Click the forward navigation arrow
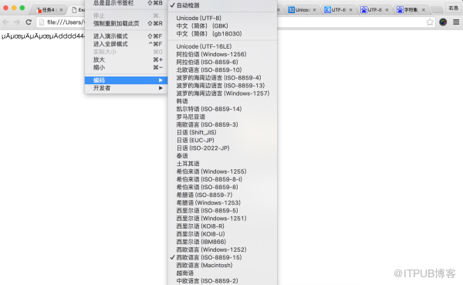This screenshot has height=285, width=463. (17, 22)
